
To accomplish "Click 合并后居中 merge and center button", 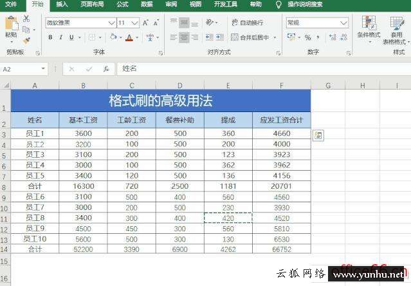I will pos(250,37).
